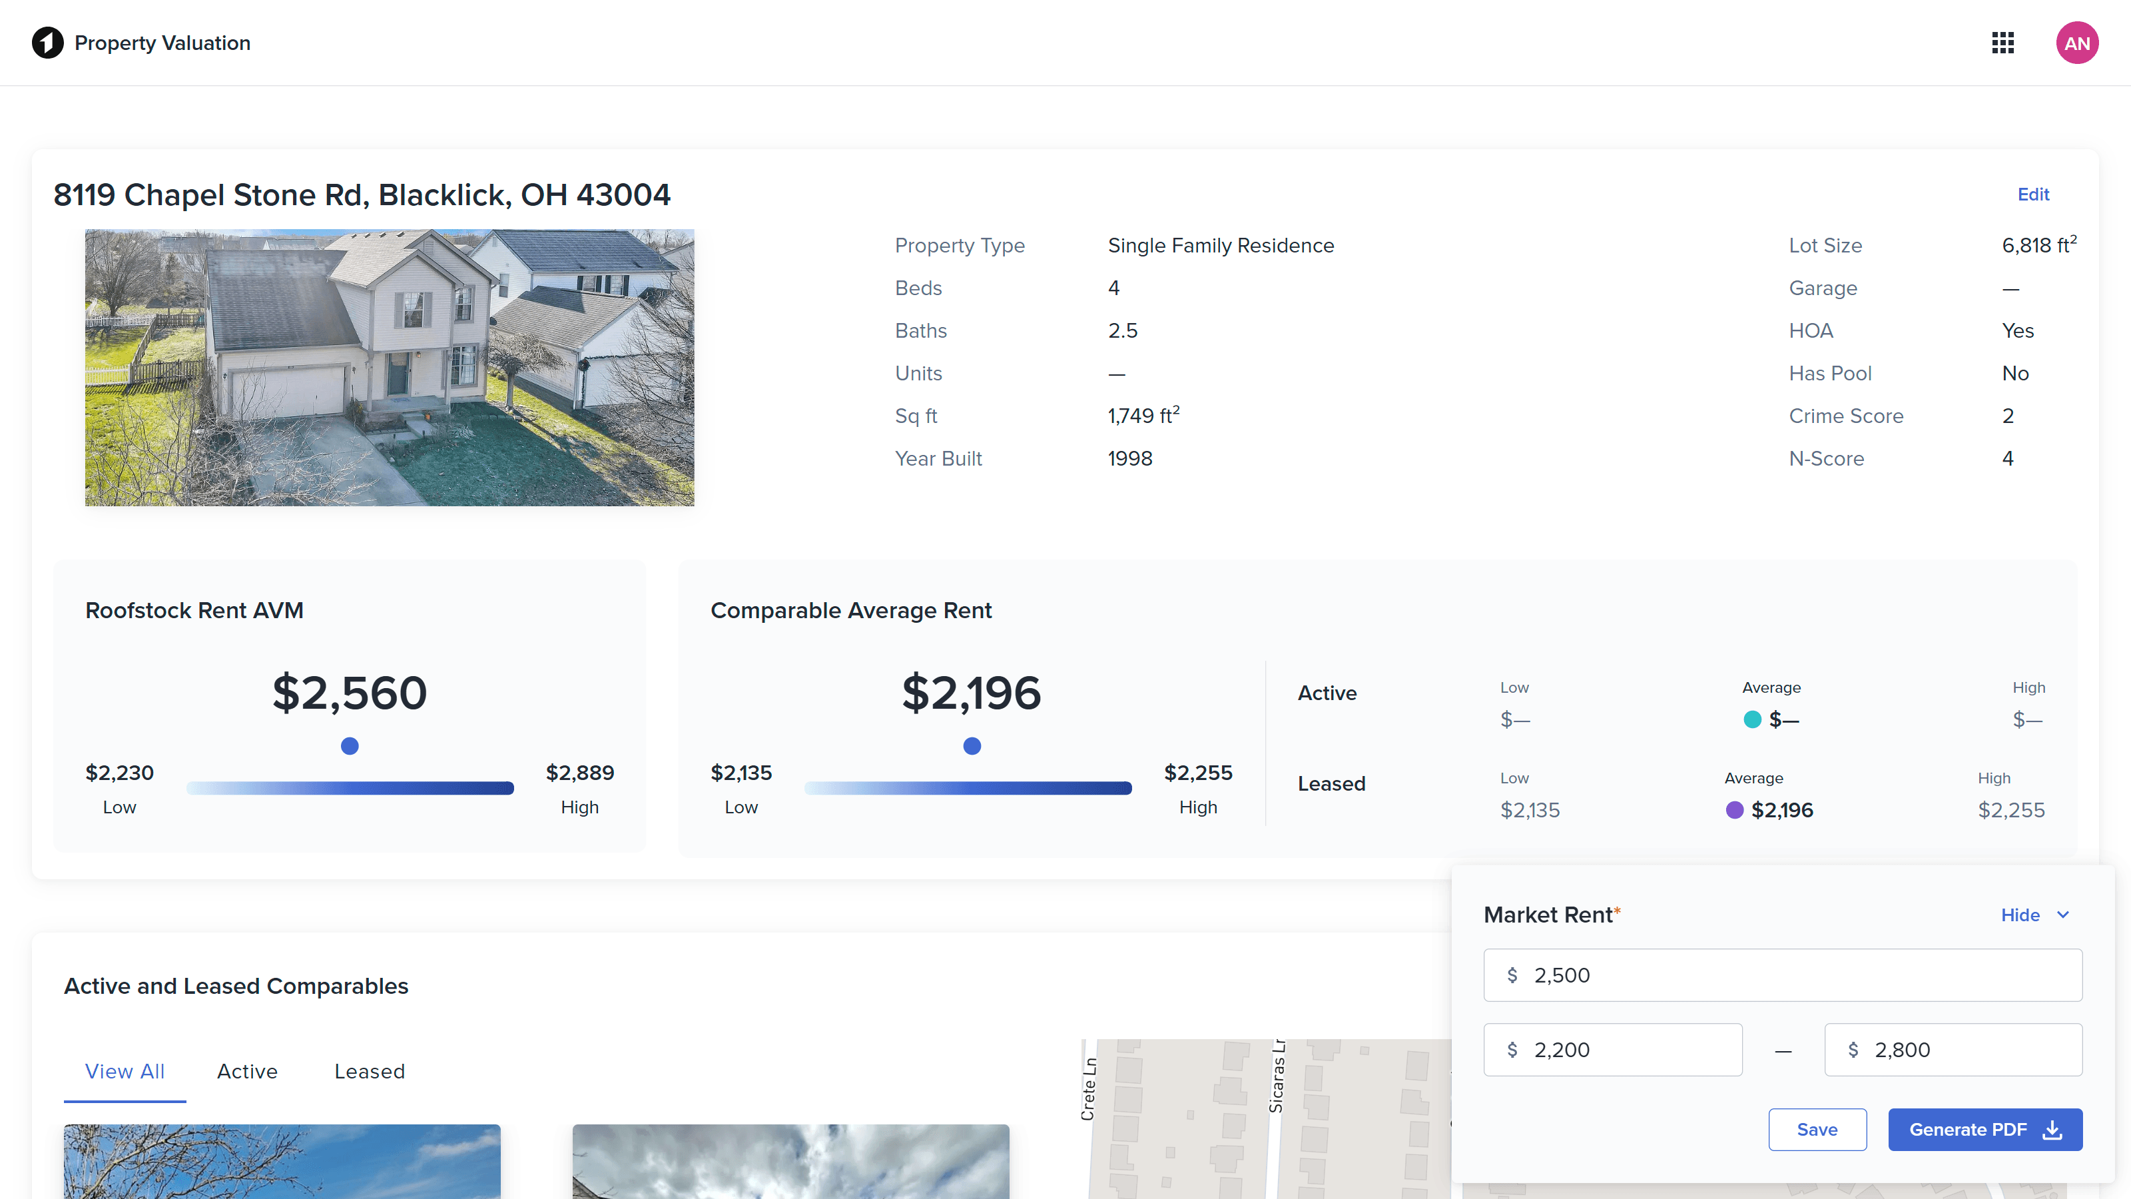2131x1199 pixels.
Task: Switch to the Leased comparables tab
Action: (369, 1072)
